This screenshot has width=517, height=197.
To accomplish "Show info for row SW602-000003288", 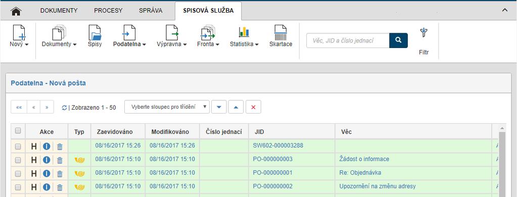I will [x=46, y=146].
